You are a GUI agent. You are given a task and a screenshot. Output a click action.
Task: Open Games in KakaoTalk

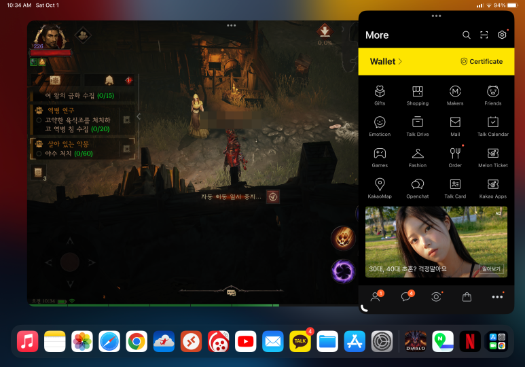click(x=380, y=158)
